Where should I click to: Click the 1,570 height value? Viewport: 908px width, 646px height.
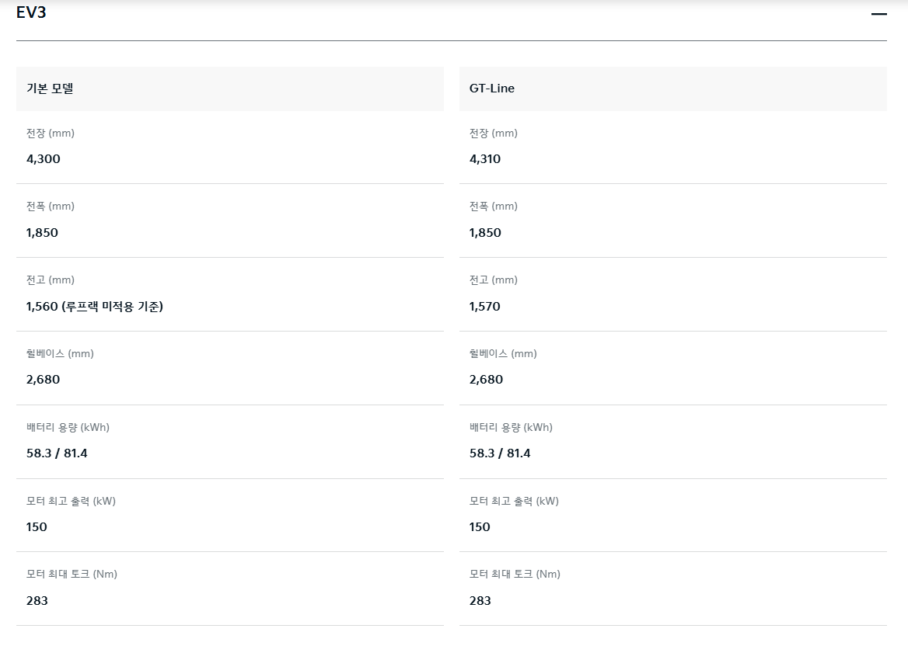[484, 307]
